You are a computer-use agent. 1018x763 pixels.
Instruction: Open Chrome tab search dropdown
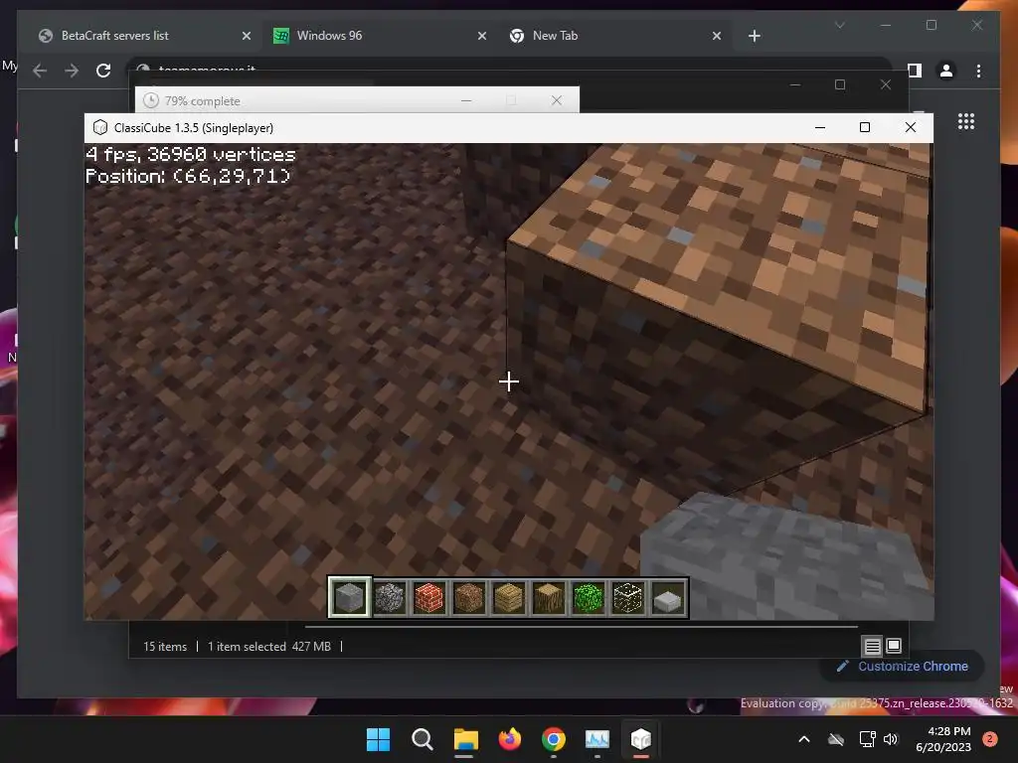[x=839, y=25]
